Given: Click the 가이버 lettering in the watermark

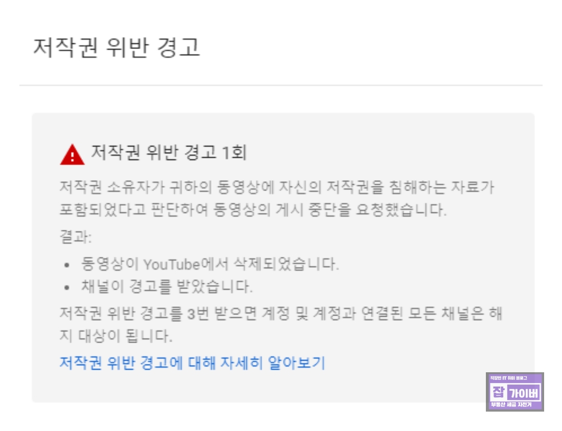Looking at the screenshot, I should [x=524, y=393].
